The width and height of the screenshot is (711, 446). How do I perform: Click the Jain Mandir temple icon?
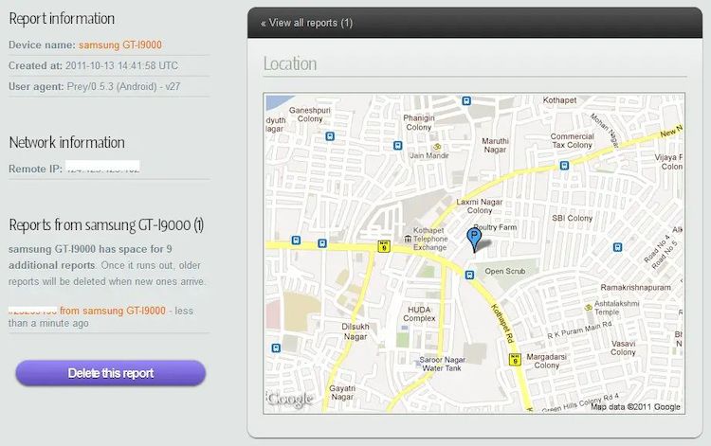438,147
